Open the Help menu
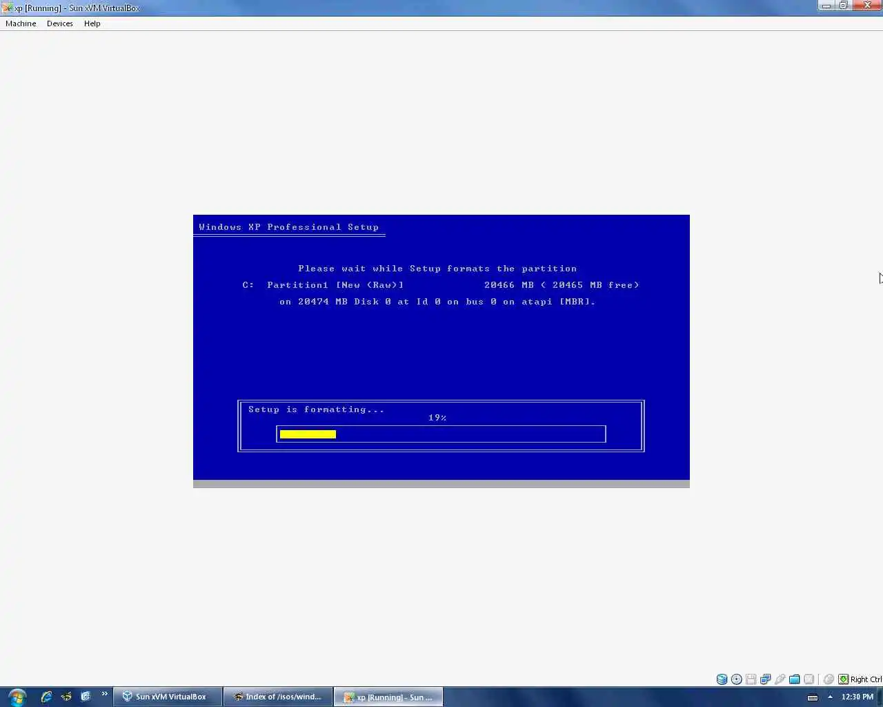Screen dimensions: 883x707 pos(92,23)
